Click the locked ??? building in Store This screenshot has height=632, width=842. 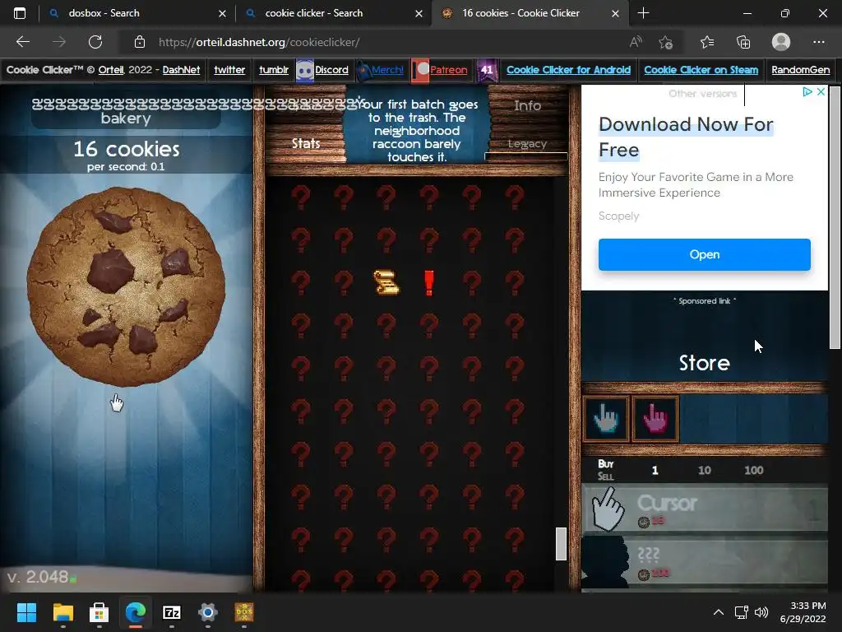[x=705, y=561]
